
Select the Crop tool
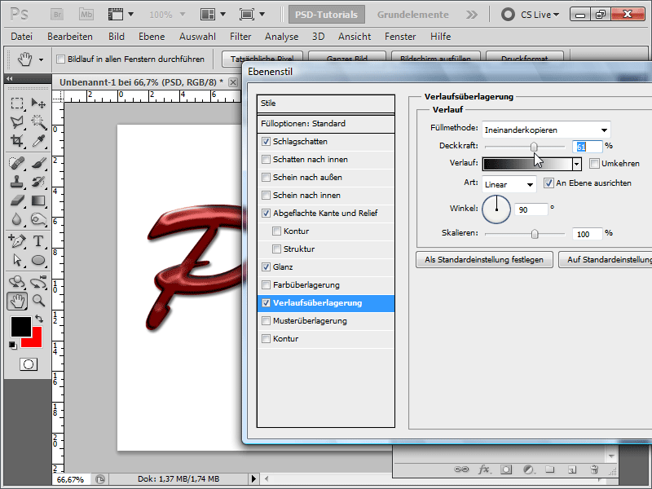(x=17, y=140)
